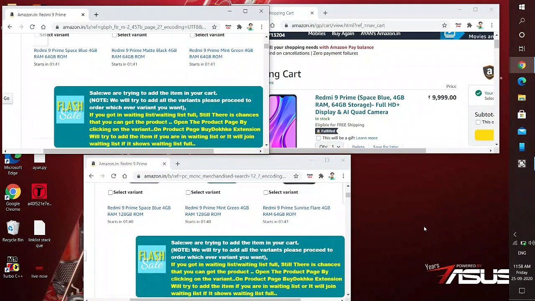Viewport: 535px width, 301px height.
Task: Select Turbo C++ desktop shortcut
Action: (x=13, y=268)
